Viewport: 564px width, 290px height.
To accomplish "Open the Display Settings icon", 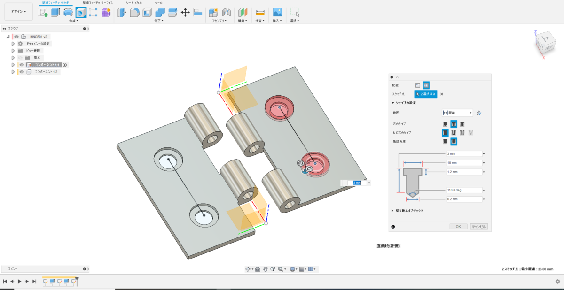I will point(293,269).
